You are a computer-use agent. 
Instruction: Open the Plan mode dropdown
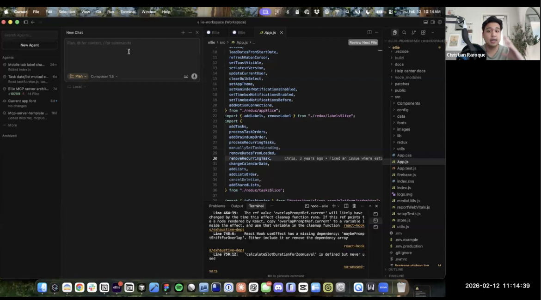[x=78, y=77]
